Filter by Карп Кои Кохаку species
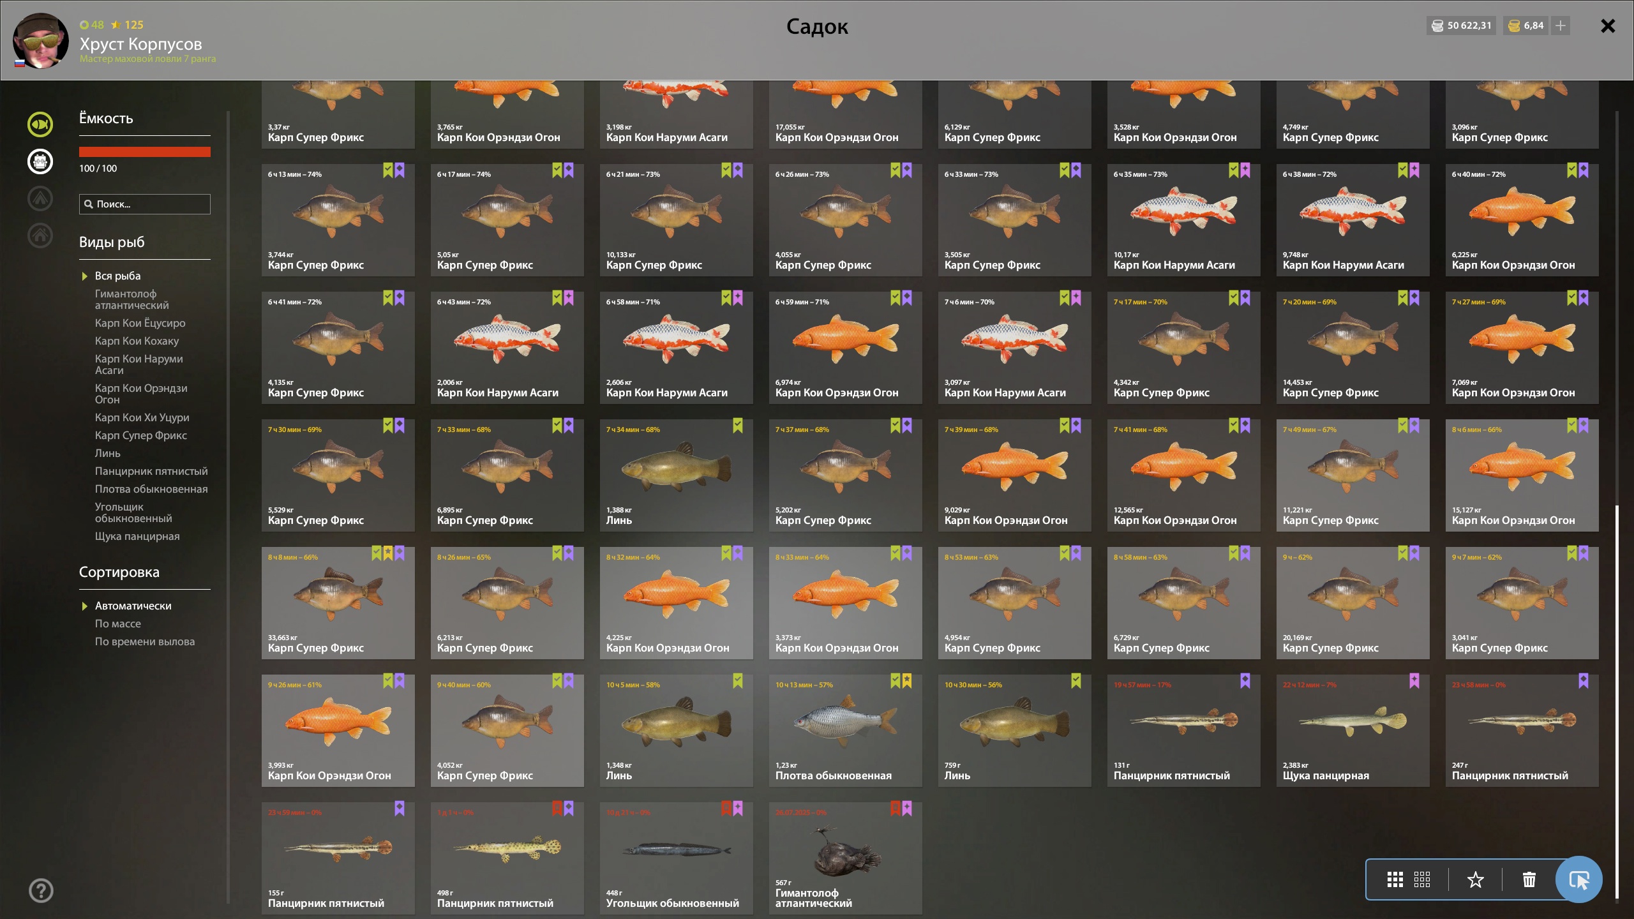Screen dimensions: 1634x919 [x=137, y=341]
